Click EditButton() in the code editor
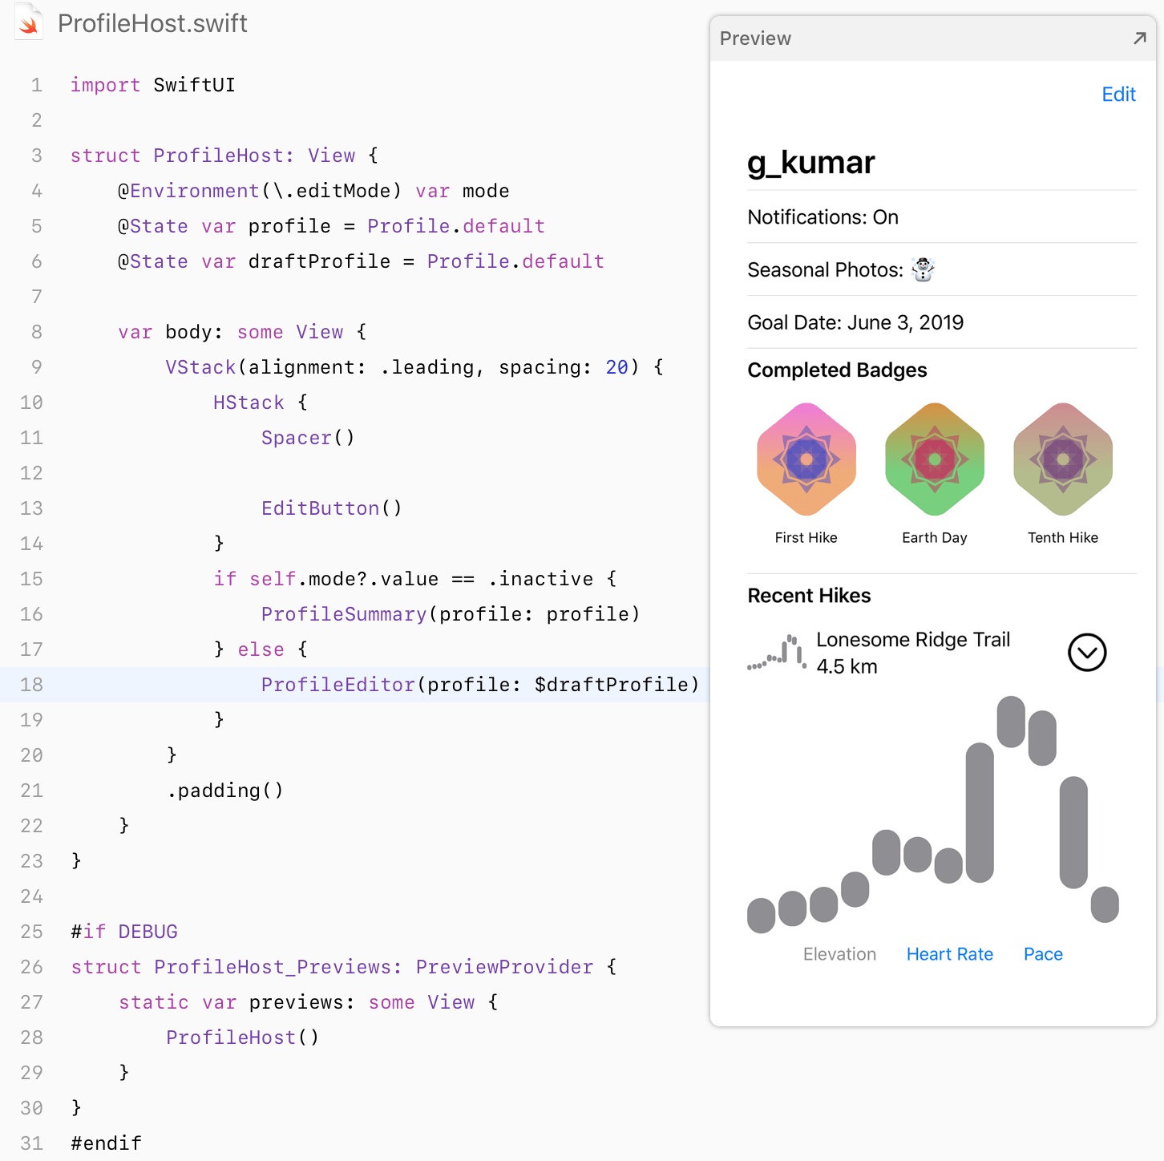The width and height of the screenshot is (1164, 1161). click(331, 508)
